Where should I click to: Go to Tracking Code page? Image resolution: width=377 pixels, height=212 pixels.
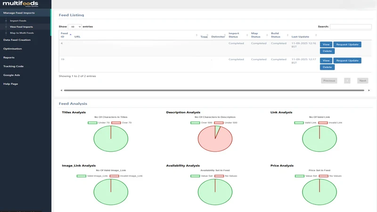(14, 66)
